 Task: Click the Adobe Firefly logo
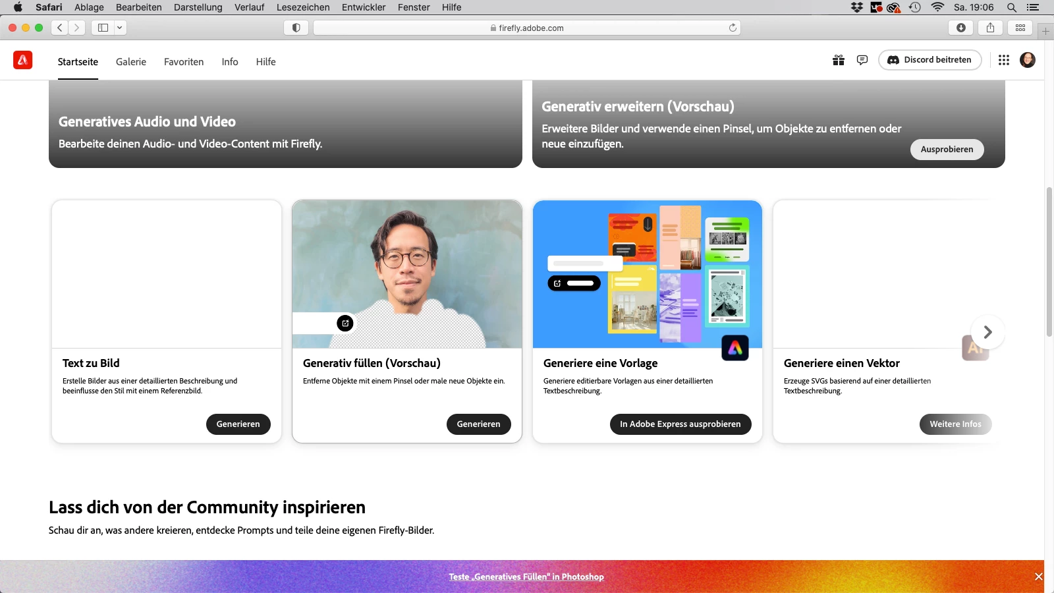click(22, 60)
